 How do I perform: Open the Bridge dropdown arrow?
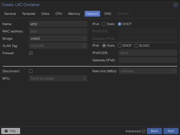(x=84, y=39)
